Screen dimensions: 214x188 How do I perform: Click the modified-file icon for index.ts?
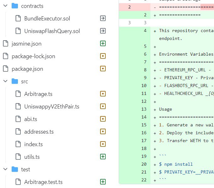[x=103, y=144]
